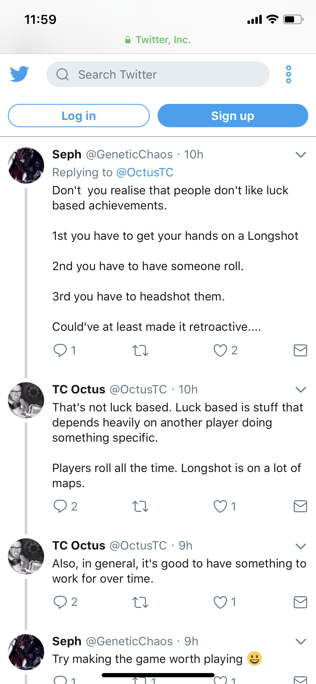Expand options chevron on Seph's first tweet

click(301, 155)
